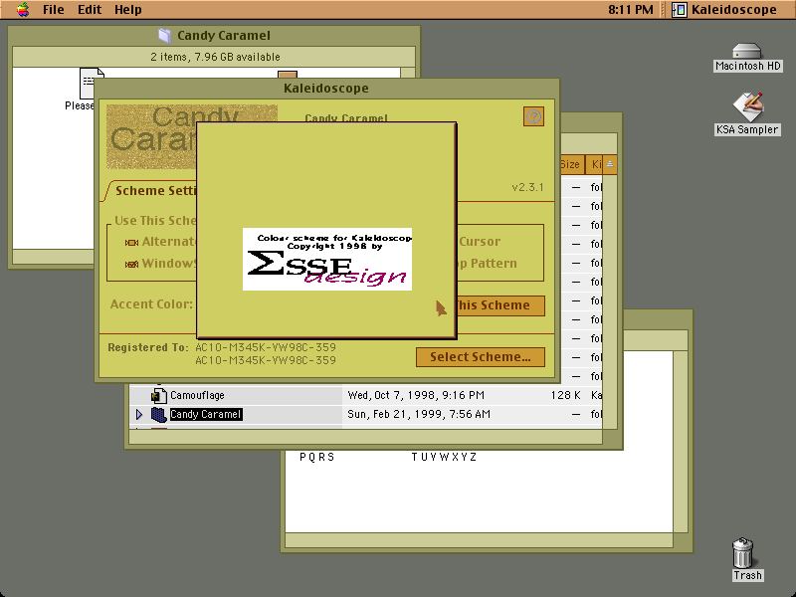Switch to the Scheme Settings tab
The height and width of the screenshot is (597, 796).
(x=155, y=190)
